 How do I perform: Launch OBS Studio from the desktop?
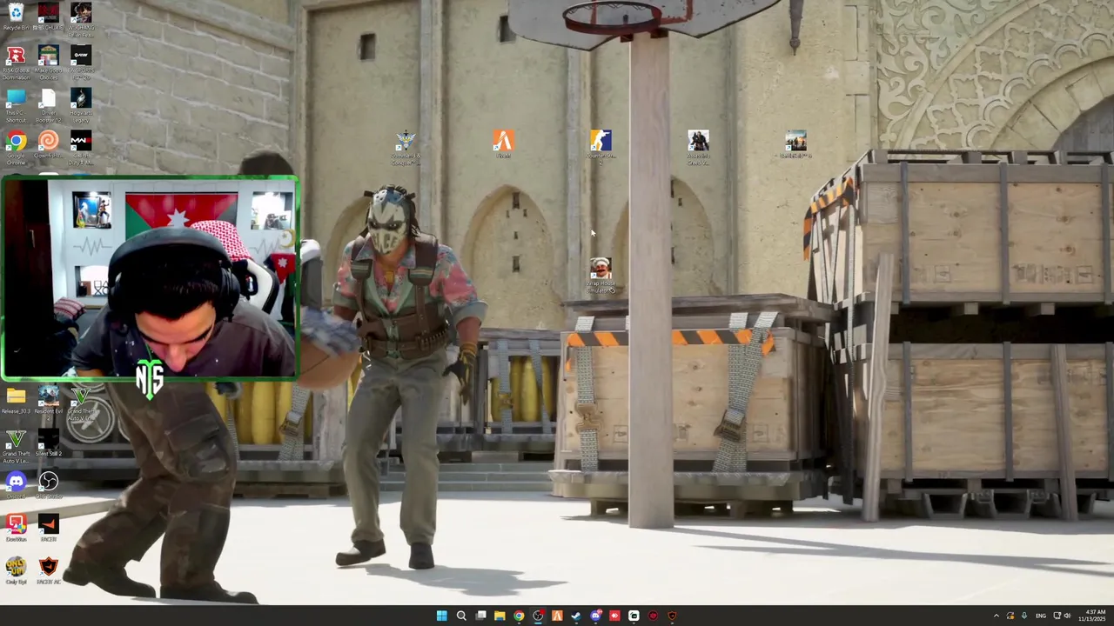pyautogui.click(x=49, y=485)
